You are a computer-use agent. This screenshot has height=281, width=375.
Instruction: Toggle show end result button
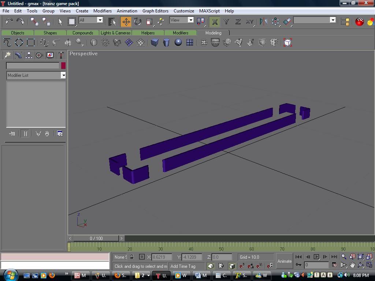(25, 134)
